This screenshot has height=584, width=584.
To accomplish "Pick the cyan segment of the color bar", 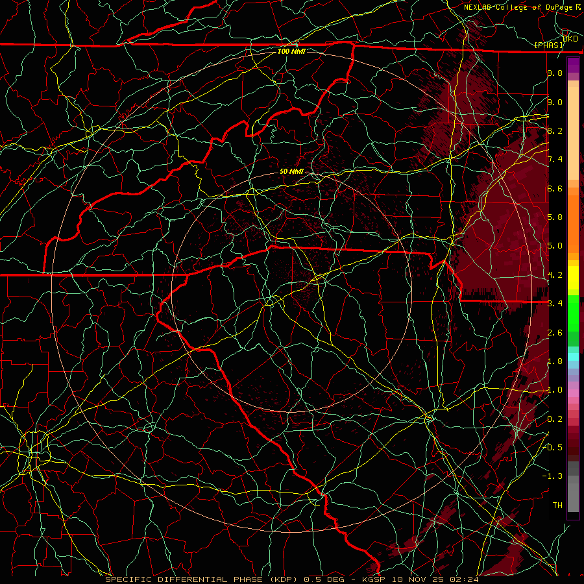I will pos(573,357).
